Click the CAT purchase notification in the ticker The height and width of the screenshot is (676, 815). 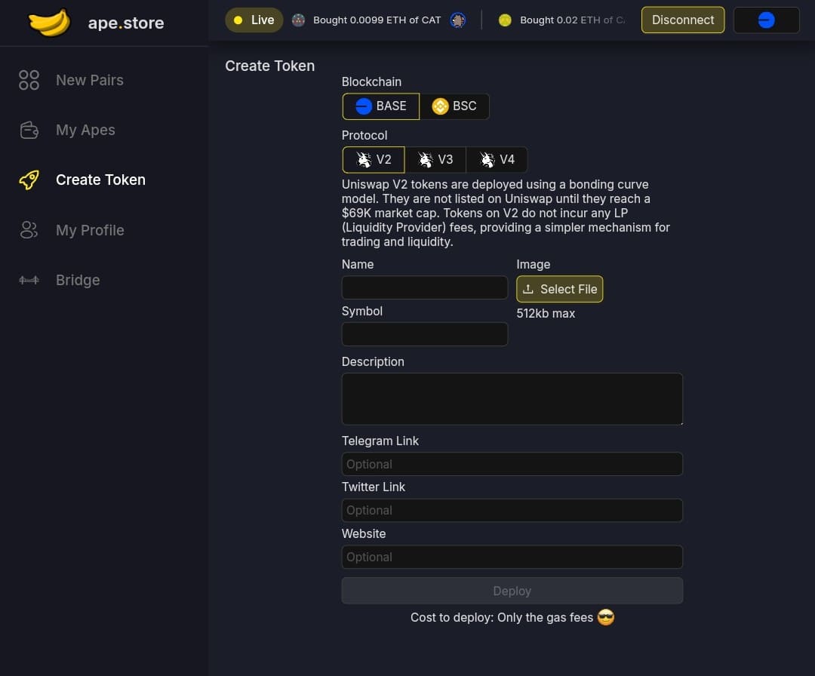click(377, 20)
